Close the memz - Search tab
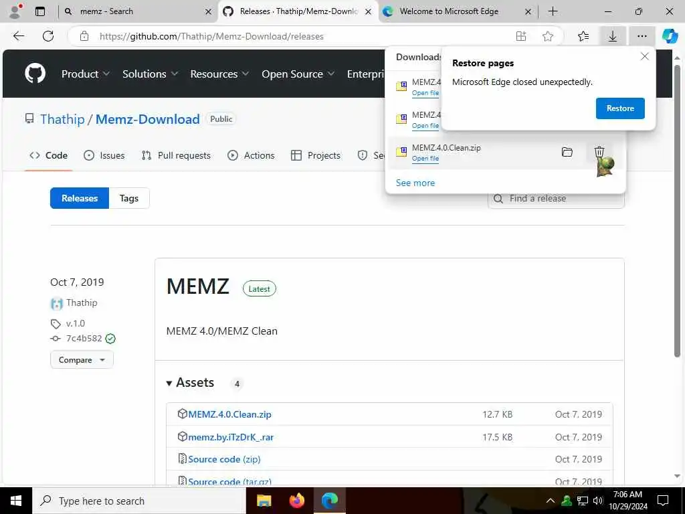Viewport: 685px width, 514px height. click(209, 12)
